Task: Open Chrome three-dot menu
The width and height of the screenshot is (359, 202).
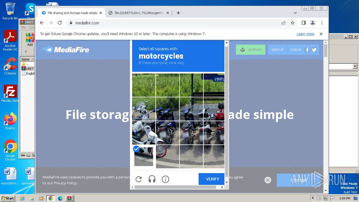Action: pyautogui.click(x=322, y=23)
